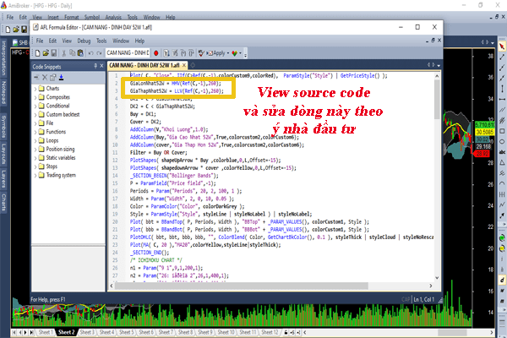
Task: Select the abc text drawing tool
Action: click(502, 152)
